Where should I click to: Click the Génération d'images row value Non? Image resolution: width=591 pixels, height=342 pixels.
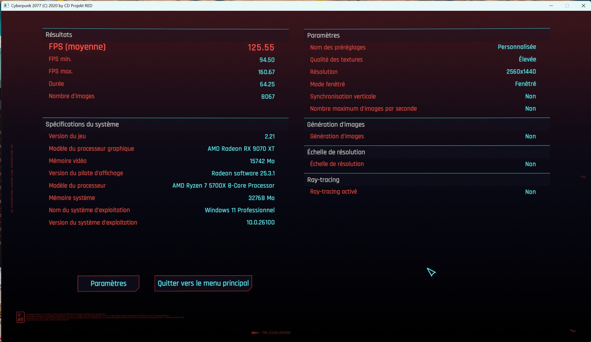click(531, 136)
